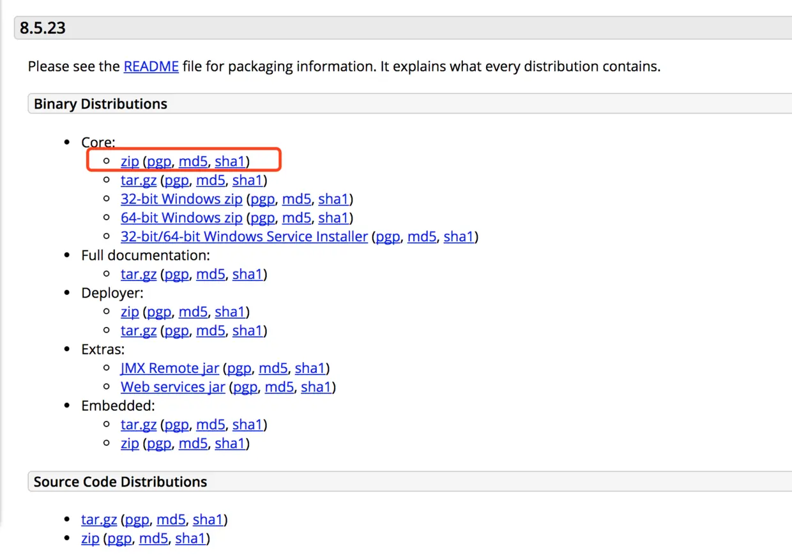Image resolution: width=792 pixels, height=560 pixels.
Task: Open the Full documentation tar.gz link
Action: coord(139,275)
